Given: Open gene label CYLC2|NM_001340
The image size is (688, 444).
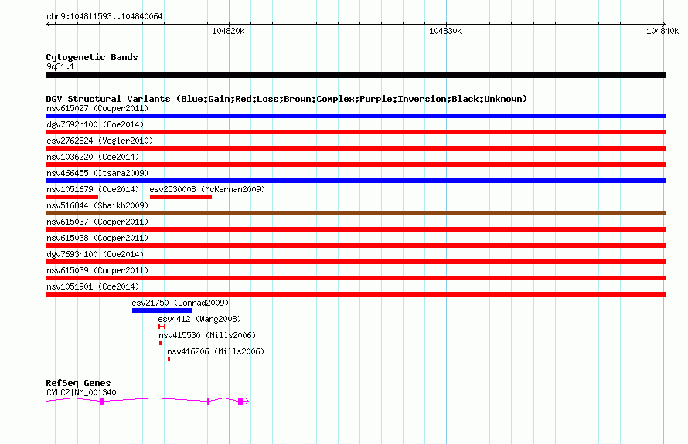Looking at the screenshot, I should (x=82, y=393).
